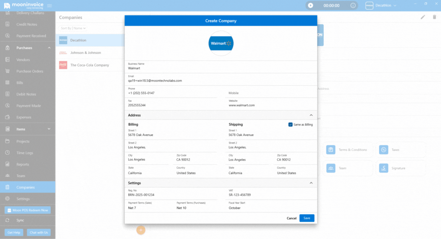The image size is (441, 239).
Task: Click the timer info icon
Action: [x=353, y=5]
